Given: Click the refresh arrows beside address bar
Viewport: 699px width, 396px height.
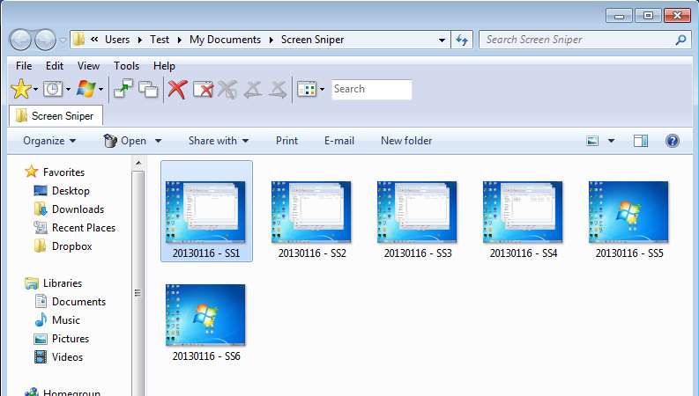Looking at the screenshot, I should click(462, 40).
